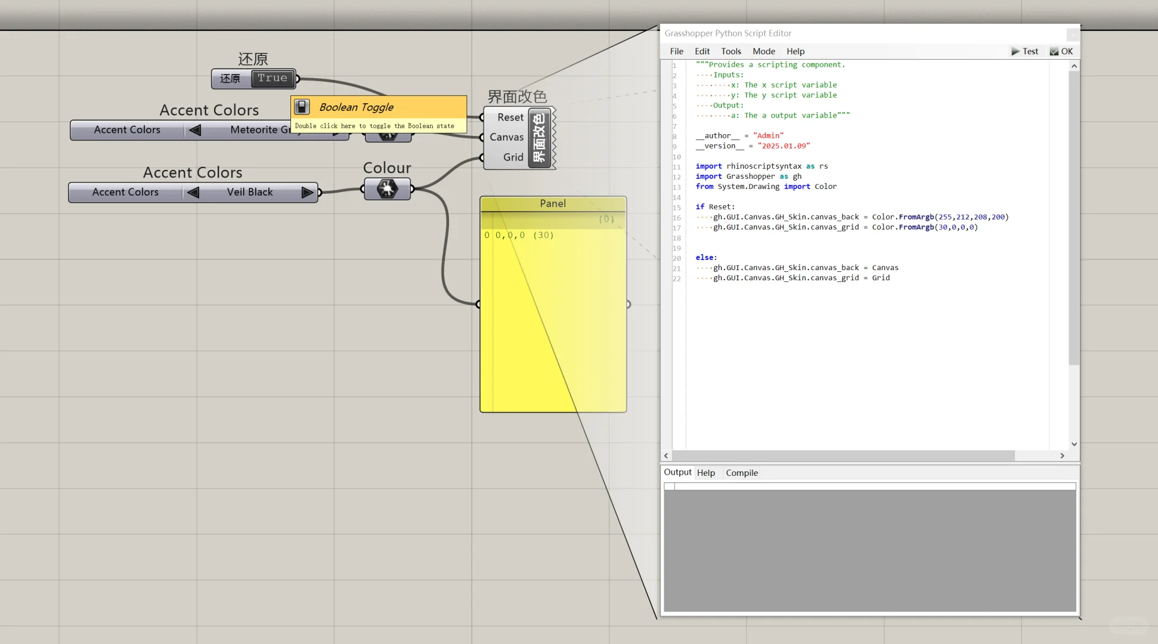The width and height of the screenshot is (1158, 644).
Task: Step Meteorite Gray list to previous item
Action: click(x=194, y=130)
